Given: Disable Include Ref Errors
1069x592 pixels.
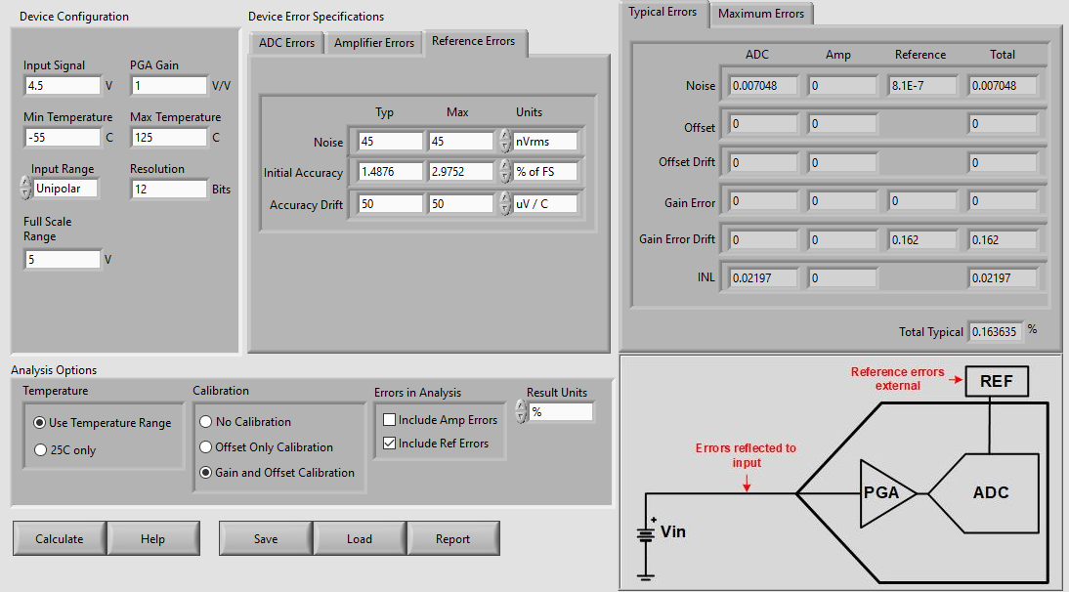Looking at the screenshot, I should point(389,442).
